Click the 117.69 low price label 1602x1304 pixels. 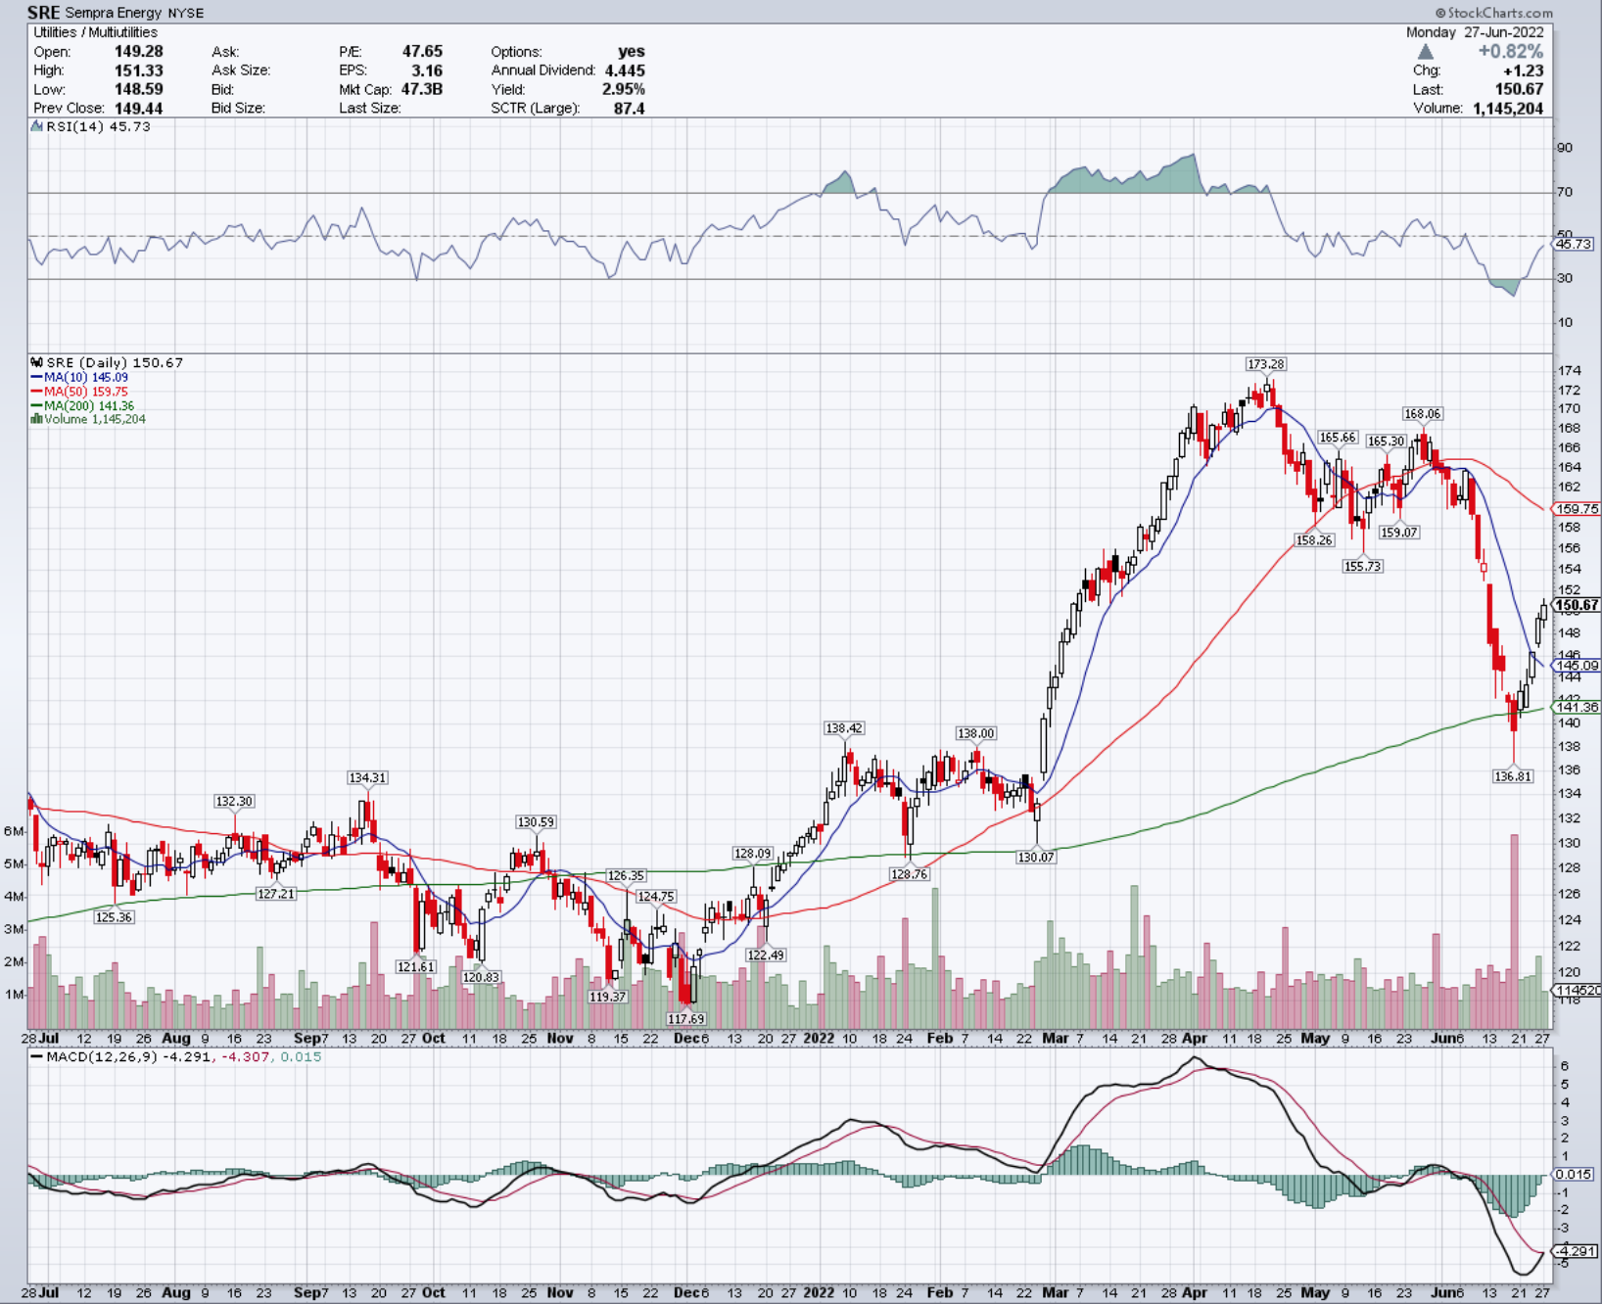tap(685, 1019)
